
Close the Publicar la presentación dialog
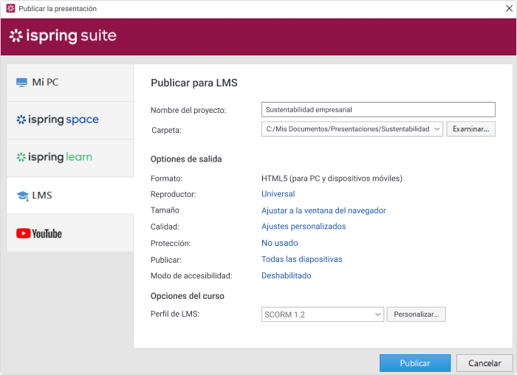pyautogui.click(x=509, y=8)
